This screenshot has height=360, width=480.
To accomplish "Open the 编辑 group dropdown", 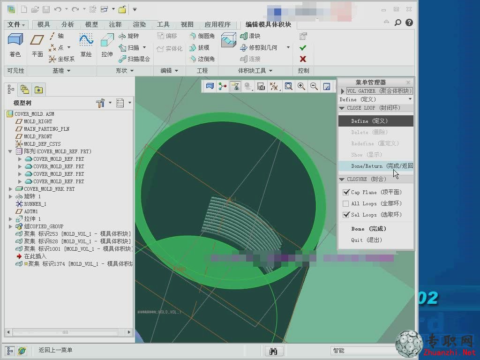I will 169,71.
